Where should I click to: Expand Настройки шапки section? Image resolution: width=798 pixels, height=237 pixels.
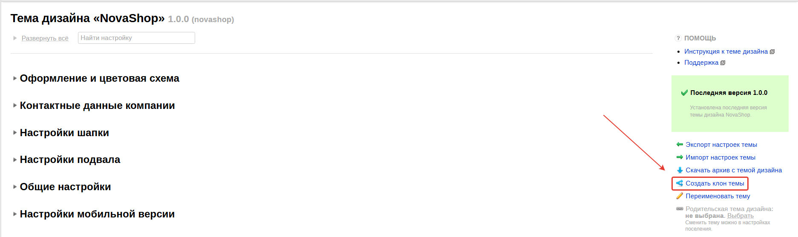pyautogui.click(x=64, y=133)
